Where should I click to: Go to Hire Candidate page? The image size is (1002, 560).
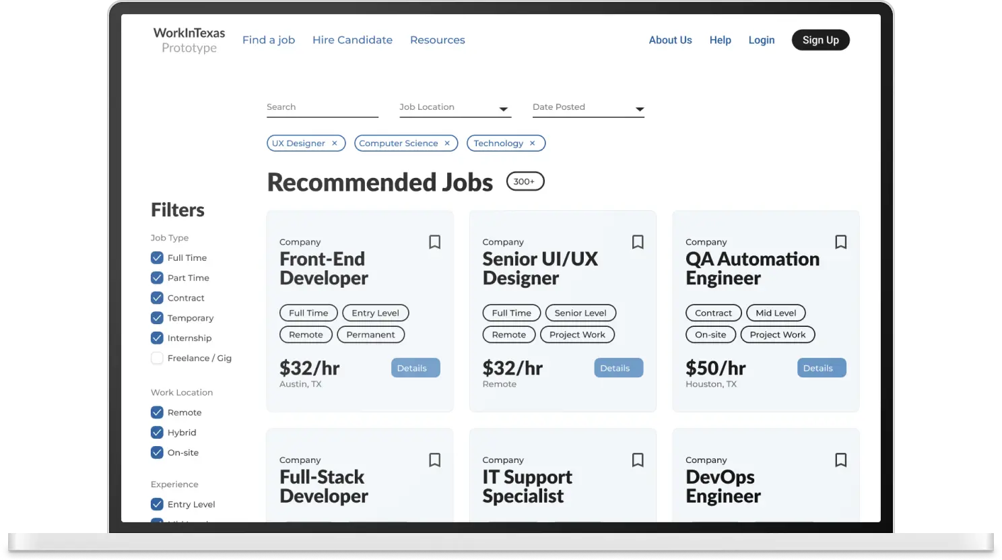(x=352, y=40)
